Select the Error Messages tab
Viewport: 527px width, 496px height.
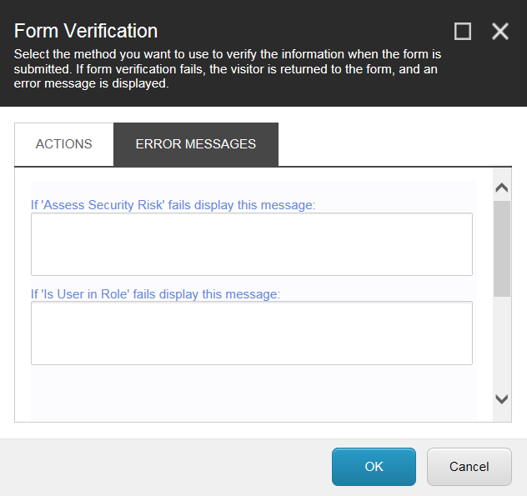(x=196, y=144)
